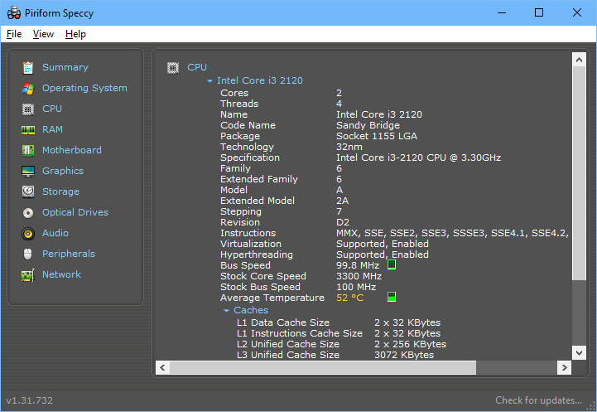Open the File menu
Screen dimensions: 597x412
click(14, 34)
